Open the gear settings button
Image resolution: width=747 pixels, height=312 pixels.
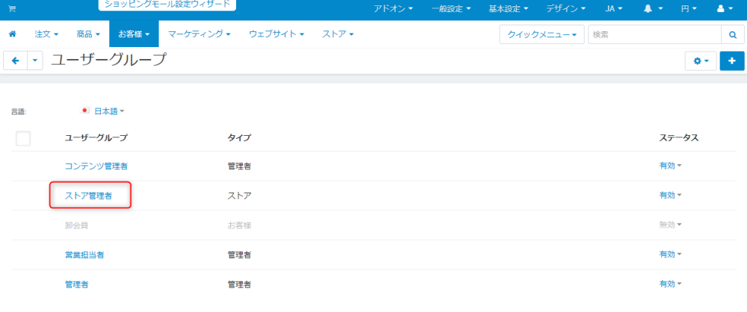click(x=701, y=61)
